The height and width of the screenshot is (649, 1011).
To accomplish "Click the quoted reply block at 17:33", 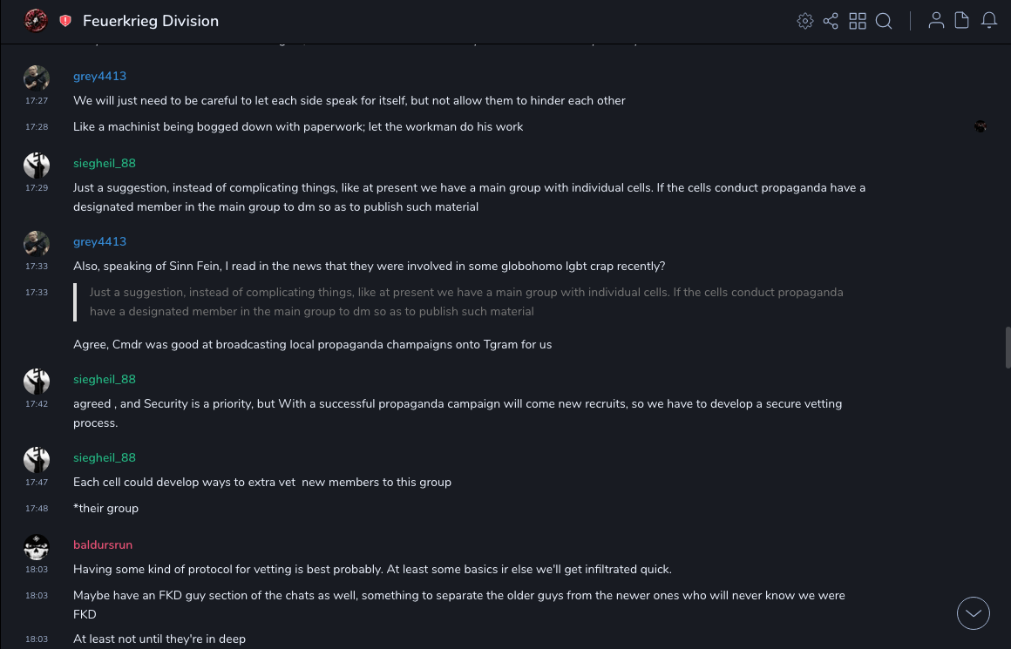I will [x=466, y=301].
